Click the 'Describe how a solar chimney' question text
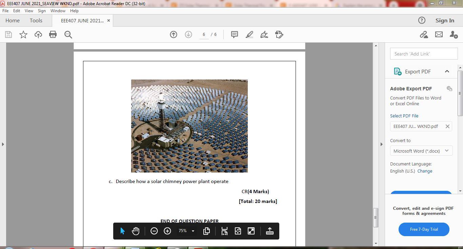 (x=172, y=181)
